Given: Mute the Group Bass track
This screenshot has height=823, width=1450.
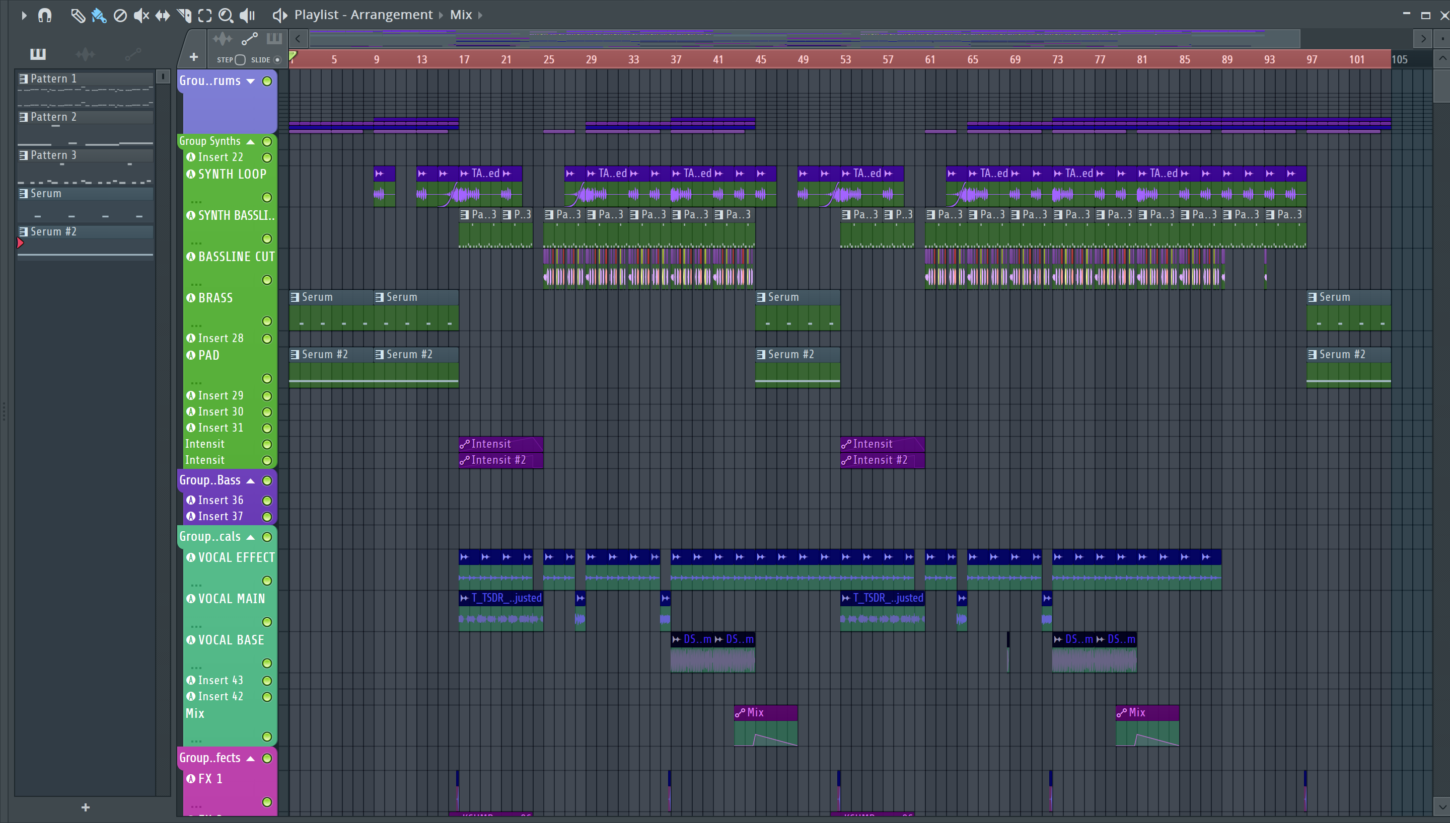Looking at the screenshot, I should pos(267,481).
